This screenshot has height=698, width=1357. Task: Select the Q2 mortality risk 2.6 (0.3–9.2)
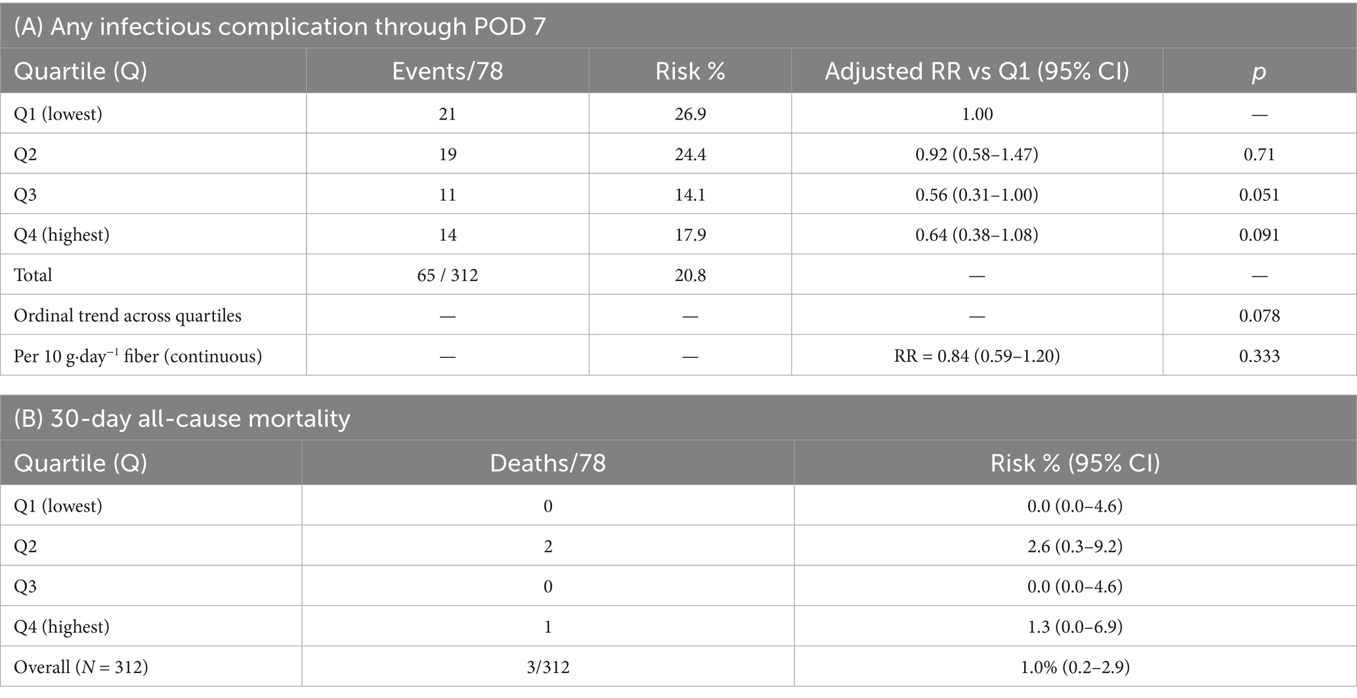click(1075, 546)
